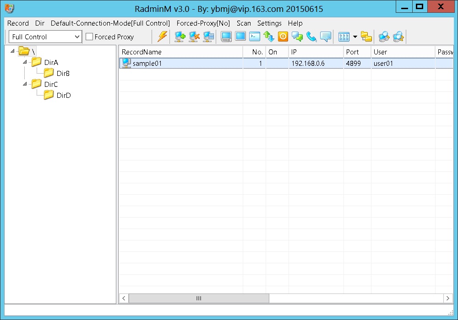Click the delete record icon with red X

tap(194, 37)
